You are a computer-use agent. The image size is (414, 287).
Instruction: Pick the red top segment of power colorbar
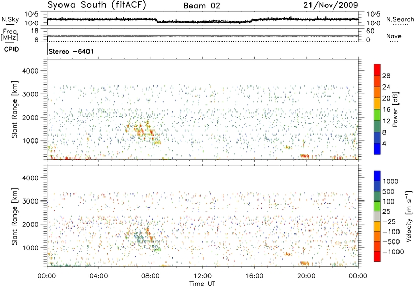(x=377, y=69)
